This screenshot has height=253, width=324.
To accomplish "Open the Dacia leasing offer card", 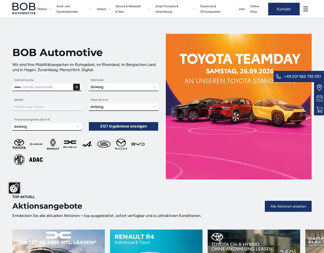I will 59,241.
